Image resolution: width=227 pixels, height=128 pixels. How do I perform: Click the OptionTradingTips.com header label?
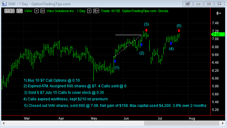pos(139,11)
